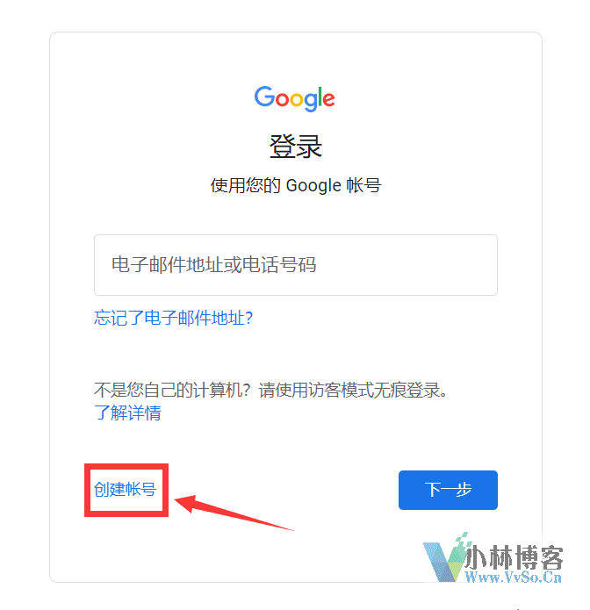Click the red arrow annotation
Viewport: 590px width, 610px height.
[x=234, y=513]
